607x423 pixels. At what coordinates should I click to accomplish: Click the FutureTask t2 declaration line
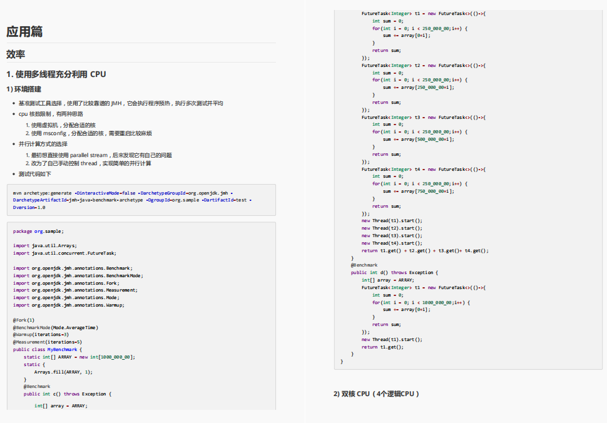pyautogui.click(x=424, y=66)
